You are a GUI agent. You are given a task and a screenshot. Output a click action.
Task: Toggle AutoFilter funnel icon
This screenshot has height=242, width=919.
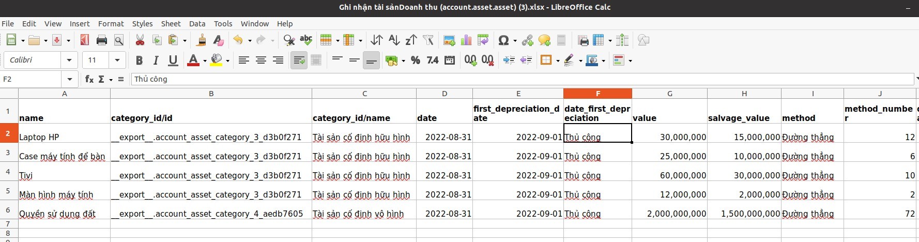pyautogui.click(x=428, y=40)
